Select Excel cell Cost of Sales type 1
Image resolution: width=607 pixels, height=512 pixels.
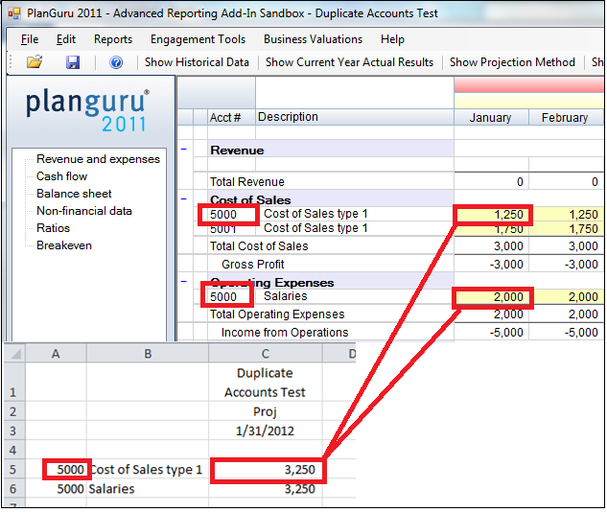click(148, 470)
